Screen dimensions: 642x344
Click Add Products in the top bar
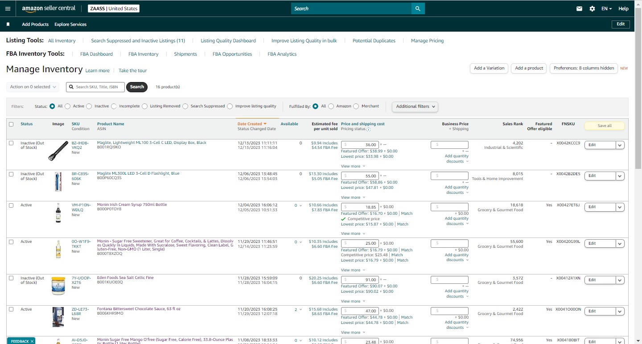pos(35,25)
